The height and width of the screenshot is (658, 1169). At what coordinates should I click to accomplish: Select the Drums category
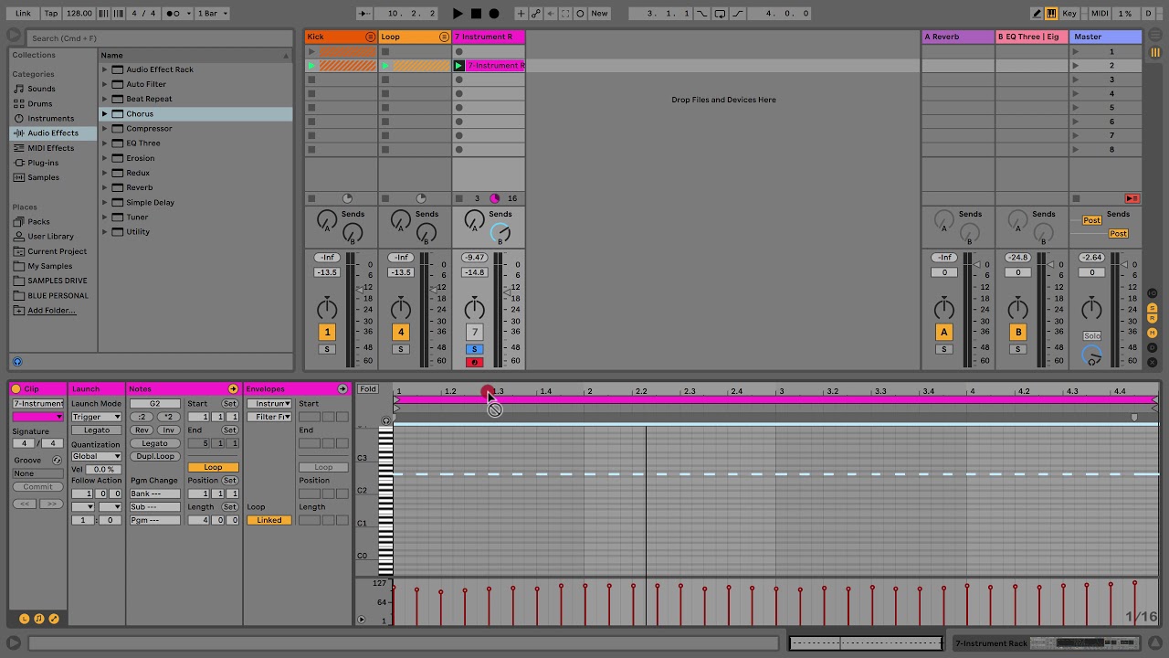[x=40, y=103]
